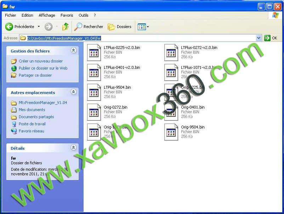Click the Windows flag logo icon
This screenshot has height=214, width=284.
click(275, 15)
